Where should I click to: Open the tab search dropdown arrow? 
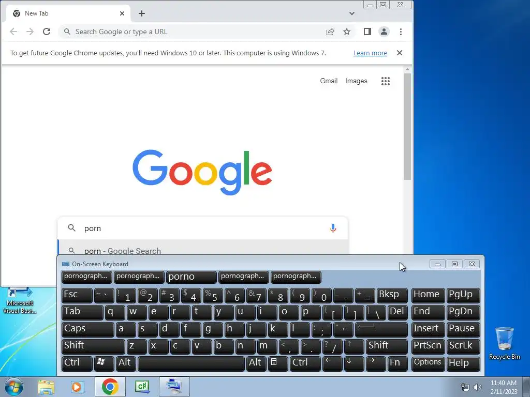tap(352, 13)
